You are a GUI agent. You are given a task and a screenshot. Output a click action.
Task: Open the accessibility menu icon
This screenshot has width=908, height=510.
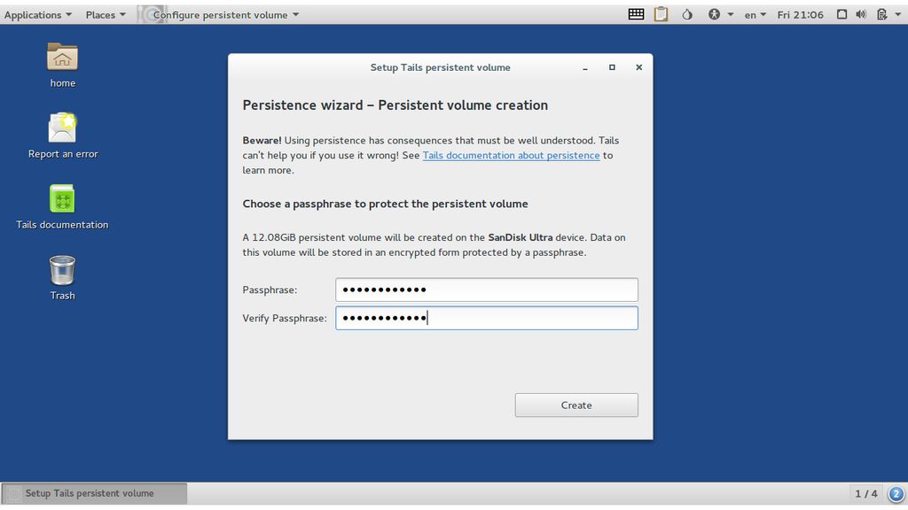tap(720, 14)
